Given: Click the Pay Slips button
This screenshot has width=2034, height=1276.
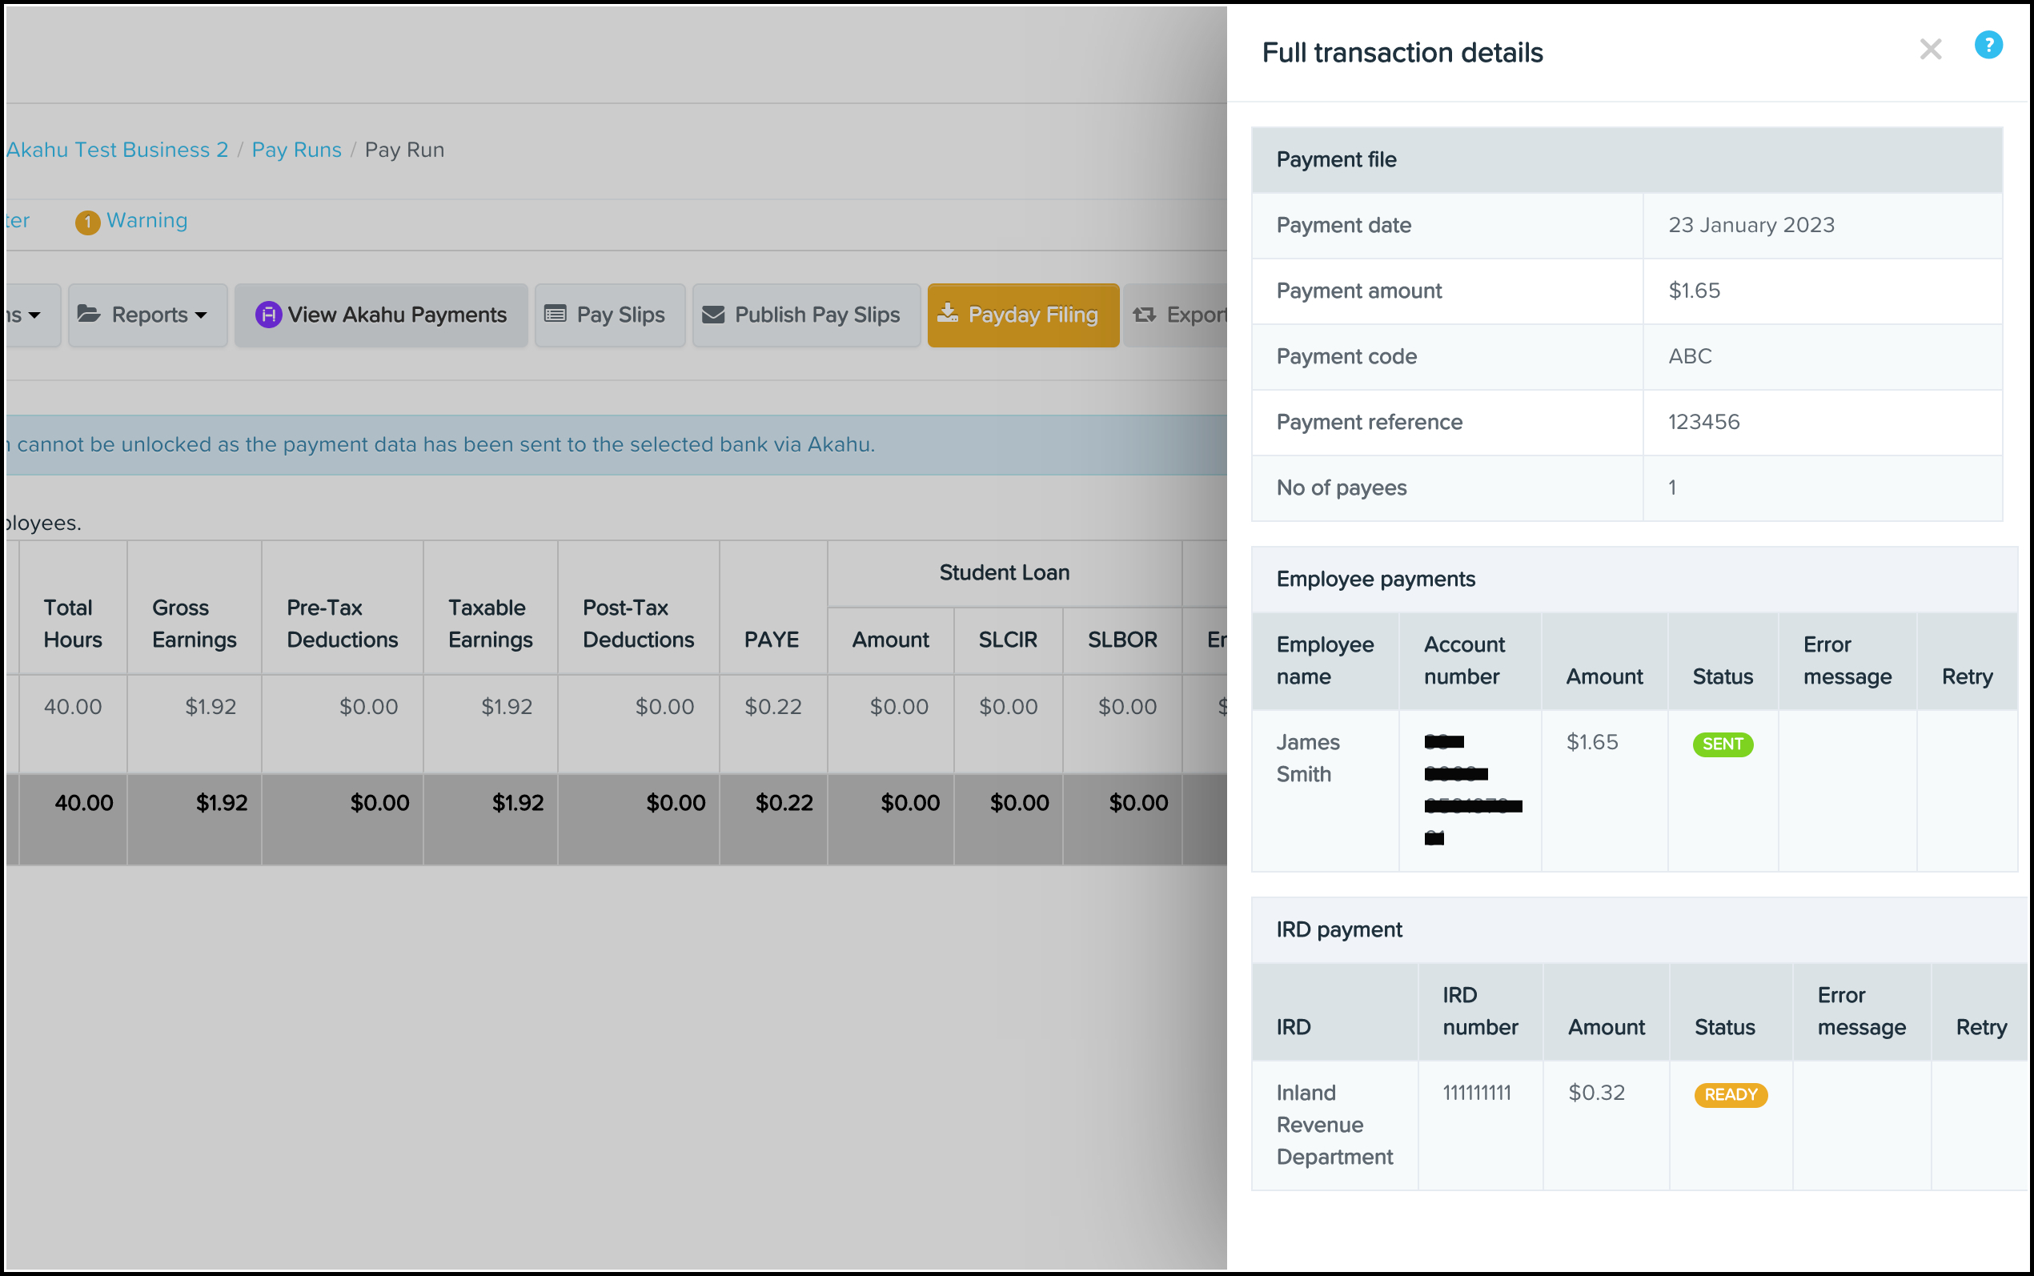Looking at the screenshot, I should click(609, 314).
